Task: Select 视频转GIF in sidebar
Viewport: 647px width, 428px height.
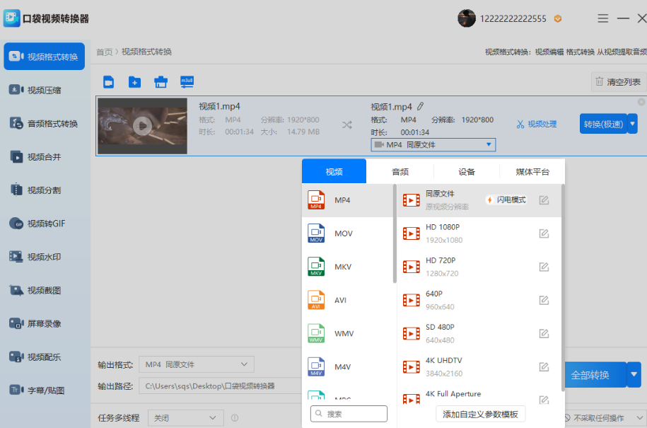Action: [x=45, y=224]
